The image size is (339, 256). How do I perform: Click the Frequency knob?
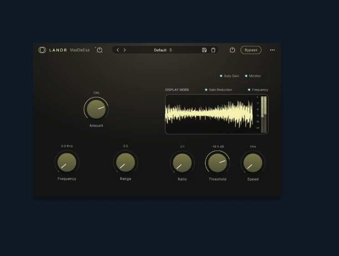click(67, 163)
